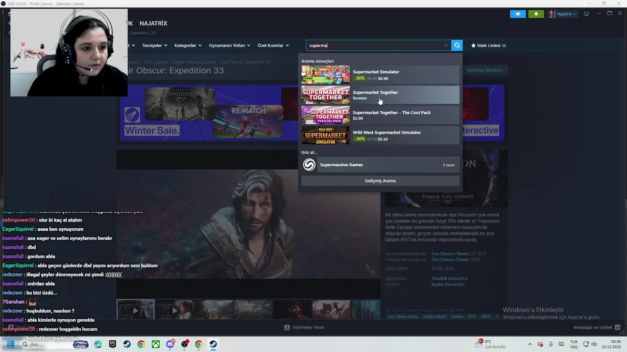Clear the search field with the X
Viewport: 627px width, 352px height.
[x=446, y=45]
